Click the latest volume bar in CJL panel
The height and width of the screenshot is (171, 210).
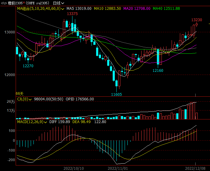[196, 116]
